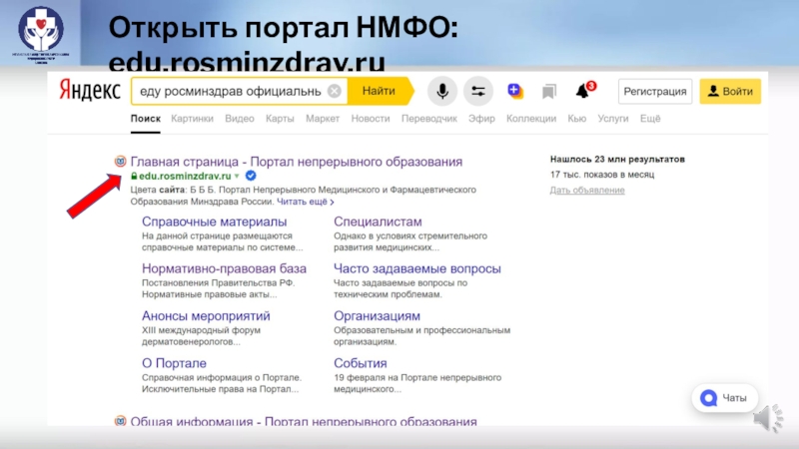Open notifications bell icon
Image resolution: width=799 pixels, height=449 pixels.
(584, 90)
